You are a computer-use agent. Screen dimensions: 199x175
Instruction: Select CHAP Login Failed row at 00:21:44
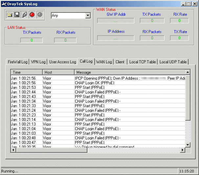coord(98,92)
